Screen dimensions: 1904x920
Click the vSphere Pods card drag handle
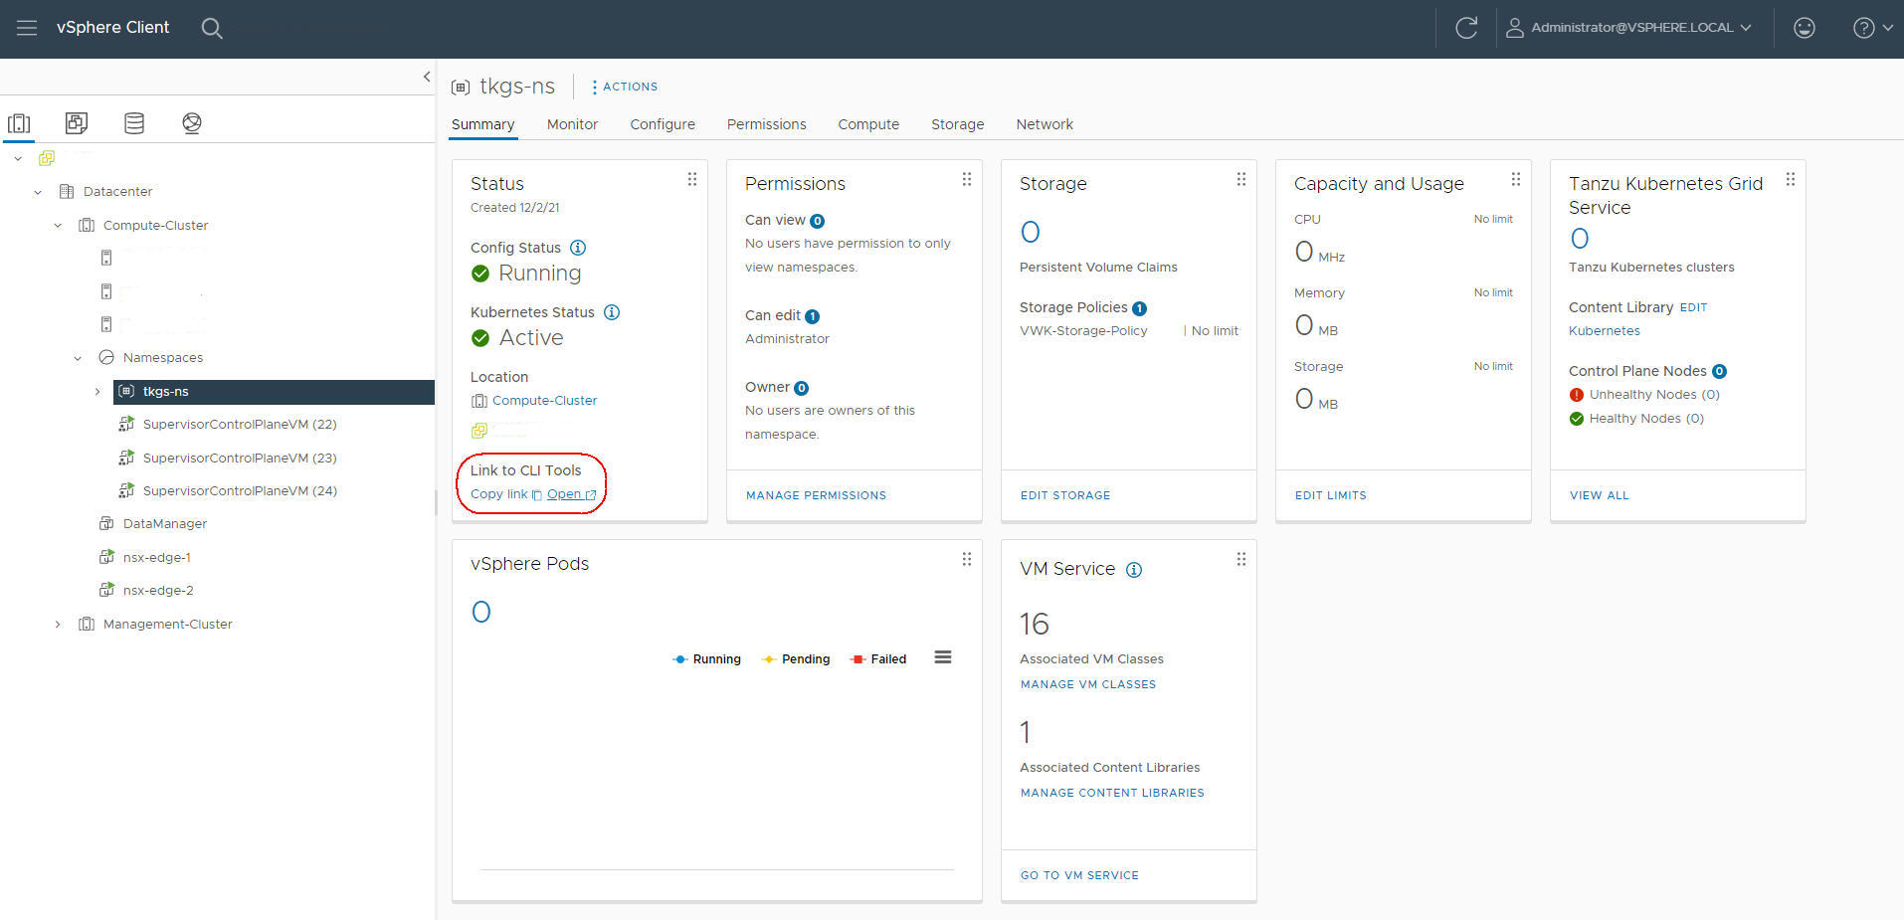click(967, 560)
